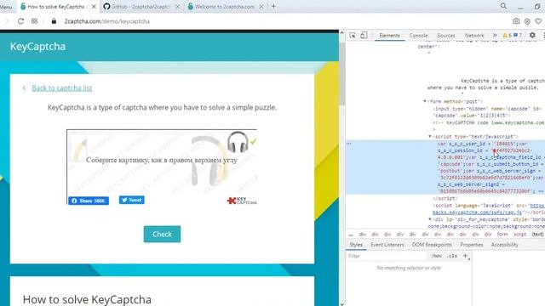545x306 pixels.
Task: Click the snapshot camera icon in address bar
Action: click(x=516, y=21)
